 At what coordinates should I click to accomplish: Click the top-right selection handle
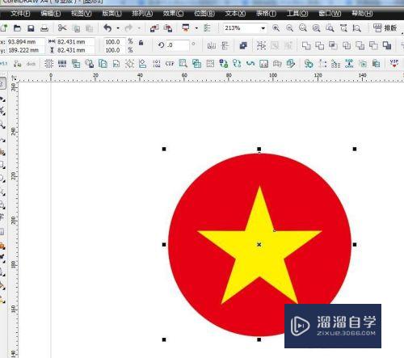(x=355, y=149)
